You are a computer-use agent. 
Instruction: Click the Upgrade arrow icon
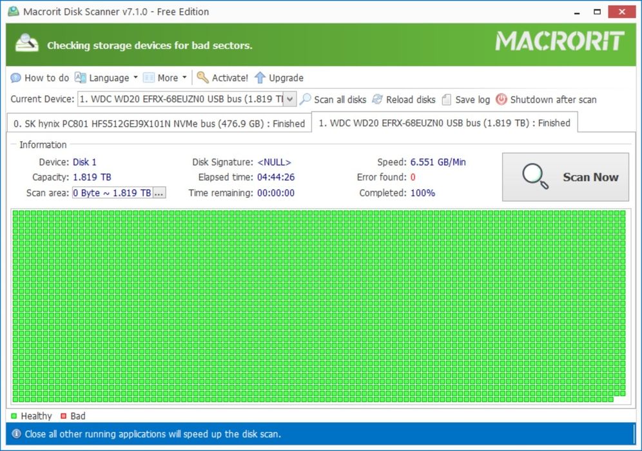click(x=260, y=77)
